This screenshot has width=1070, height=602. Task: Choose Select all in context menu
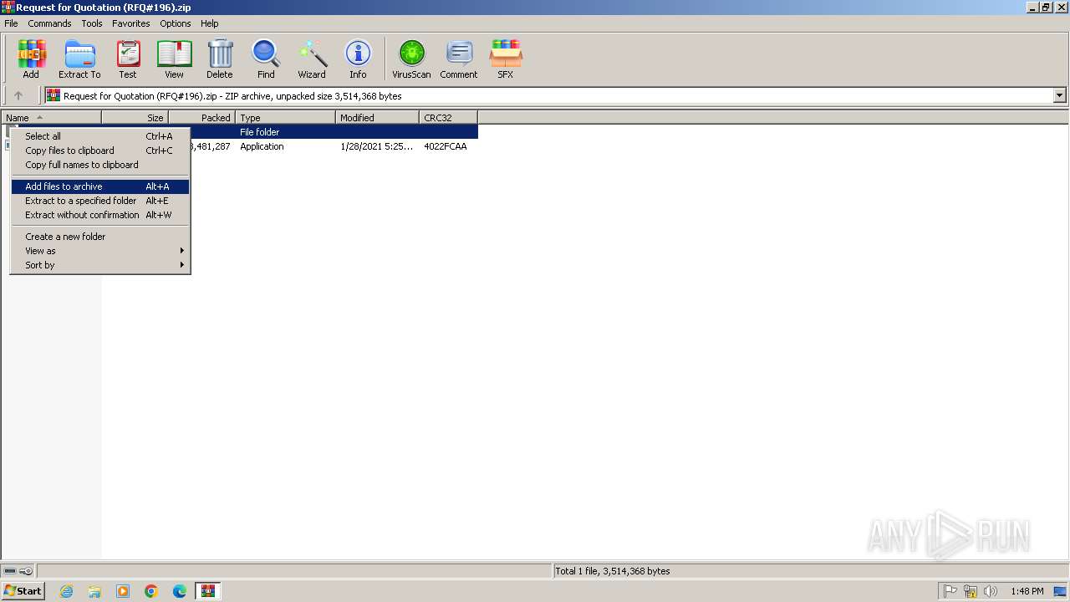pos(100,136)
